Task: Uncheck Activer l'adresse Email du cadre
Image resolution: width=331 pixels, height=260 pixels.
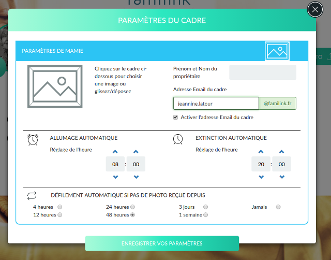Action: tap(175, 118)
